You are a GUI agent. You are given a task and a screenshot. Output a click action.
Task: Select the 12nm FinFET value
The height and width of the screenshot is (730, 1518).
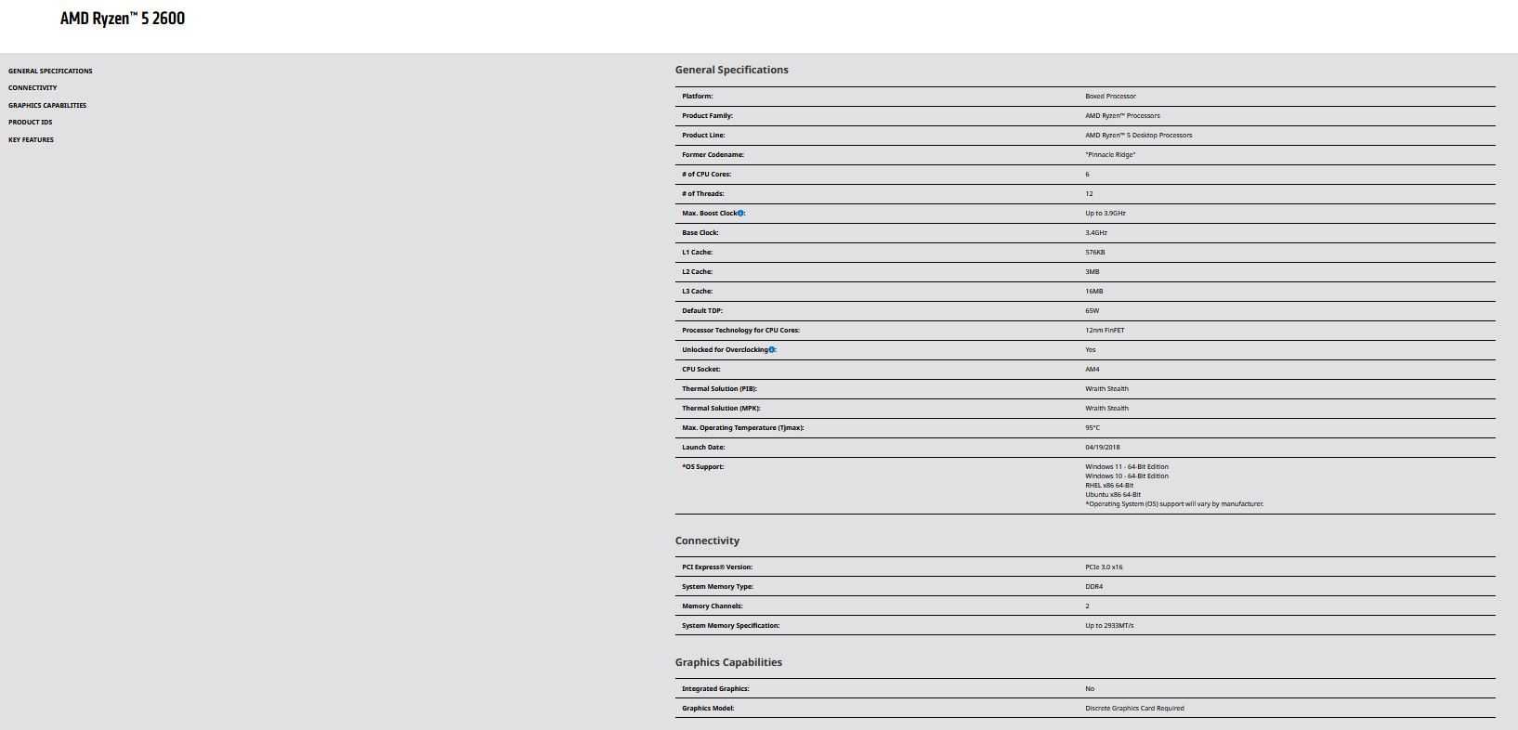(1105, 330)
